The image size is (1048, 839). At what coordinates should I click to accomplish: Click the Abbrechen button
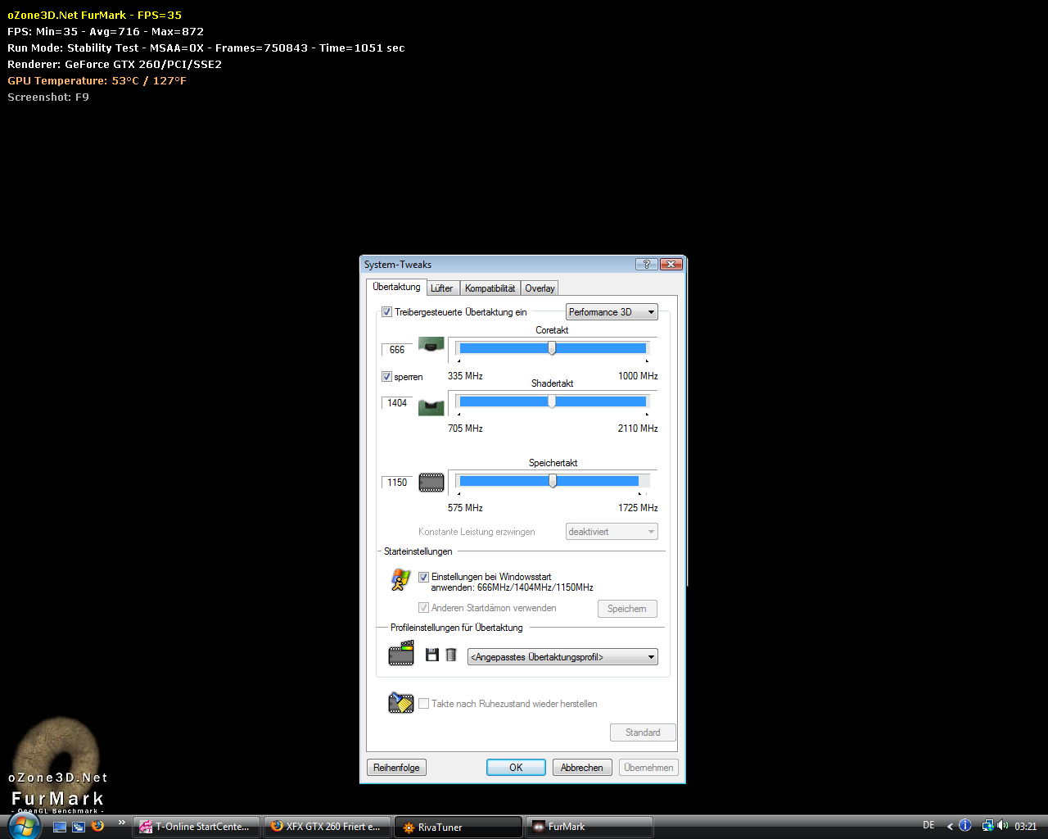[582, 768]
